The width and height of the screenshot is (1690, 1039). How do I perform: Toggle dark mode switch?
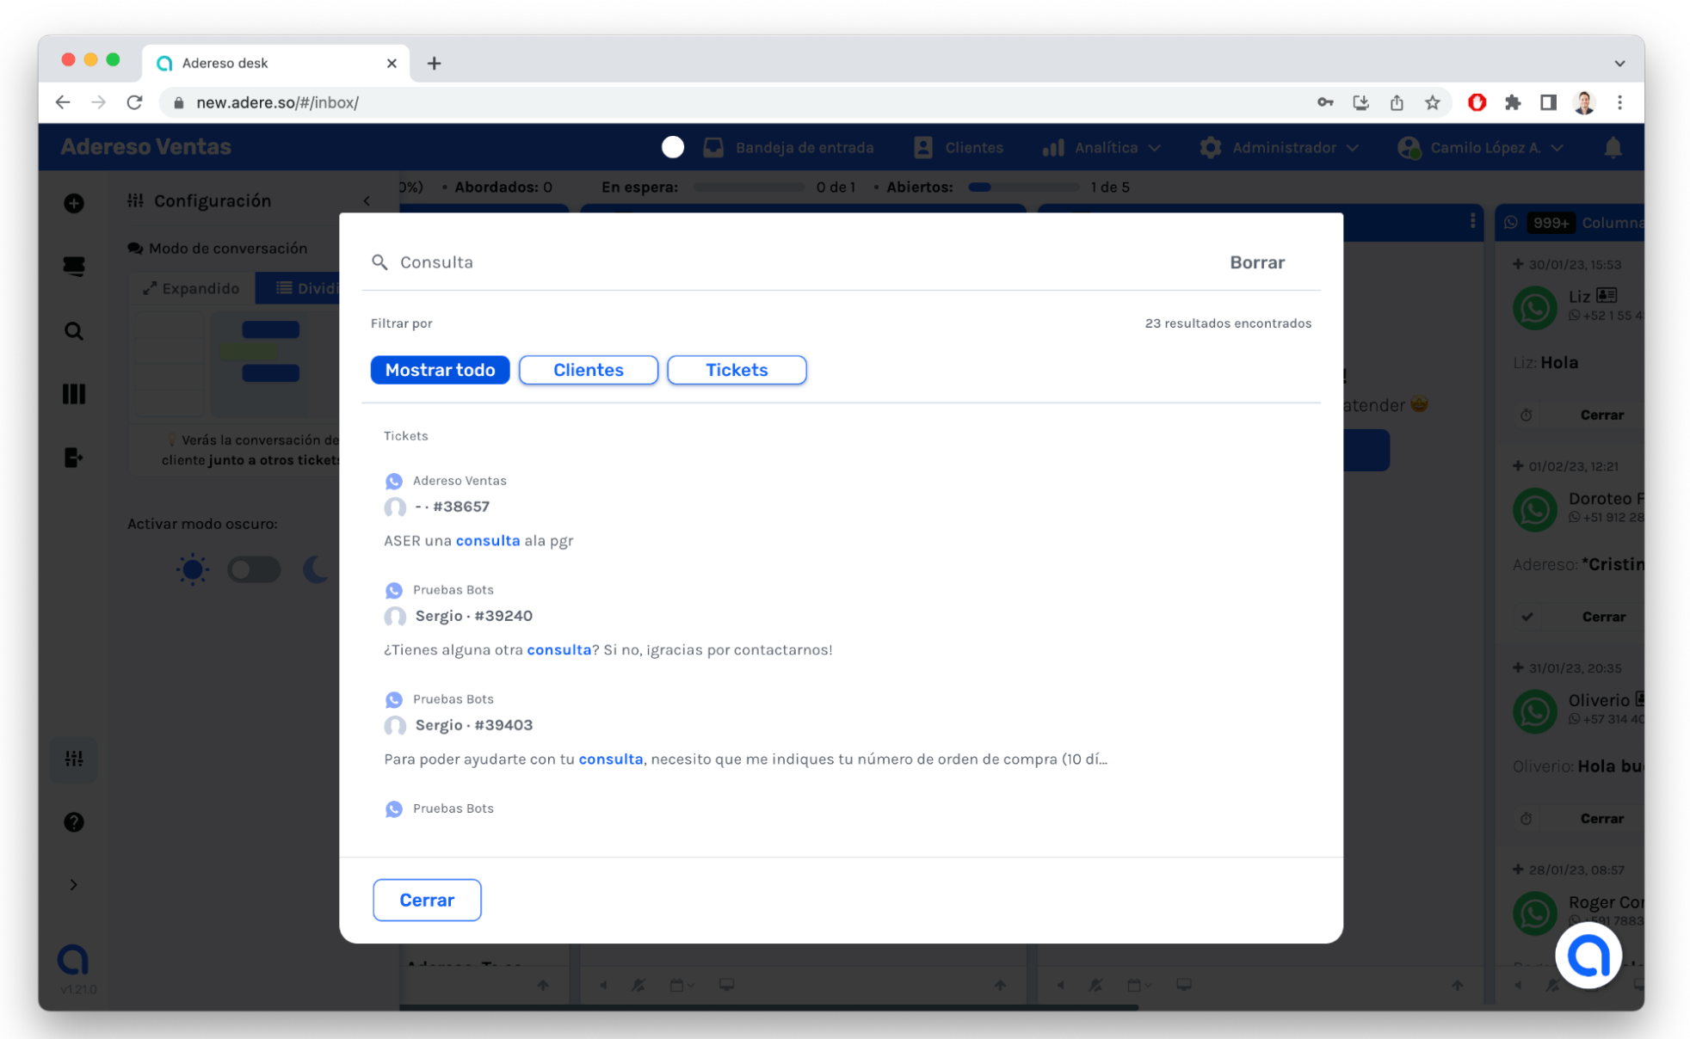pyautogui.click(x=254, y=569)
